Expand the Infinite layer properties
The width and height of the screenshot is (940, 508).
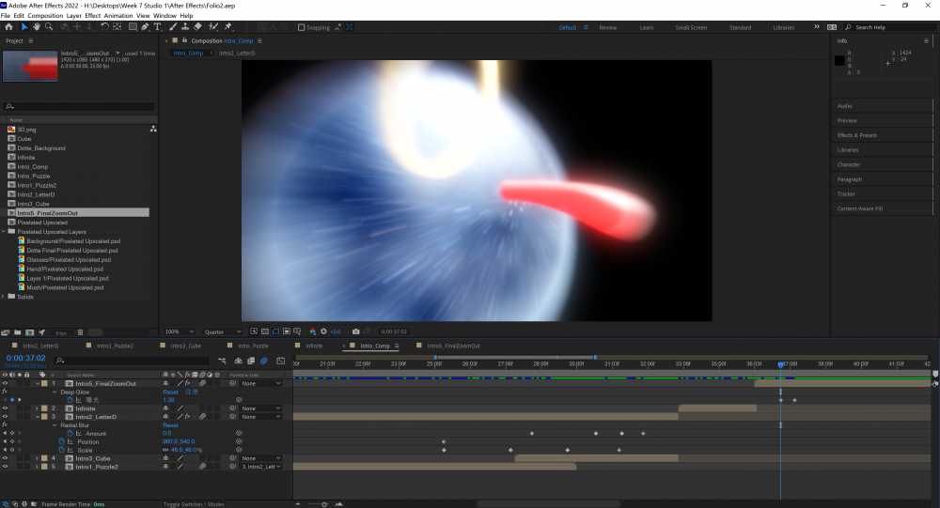[38, 408]
